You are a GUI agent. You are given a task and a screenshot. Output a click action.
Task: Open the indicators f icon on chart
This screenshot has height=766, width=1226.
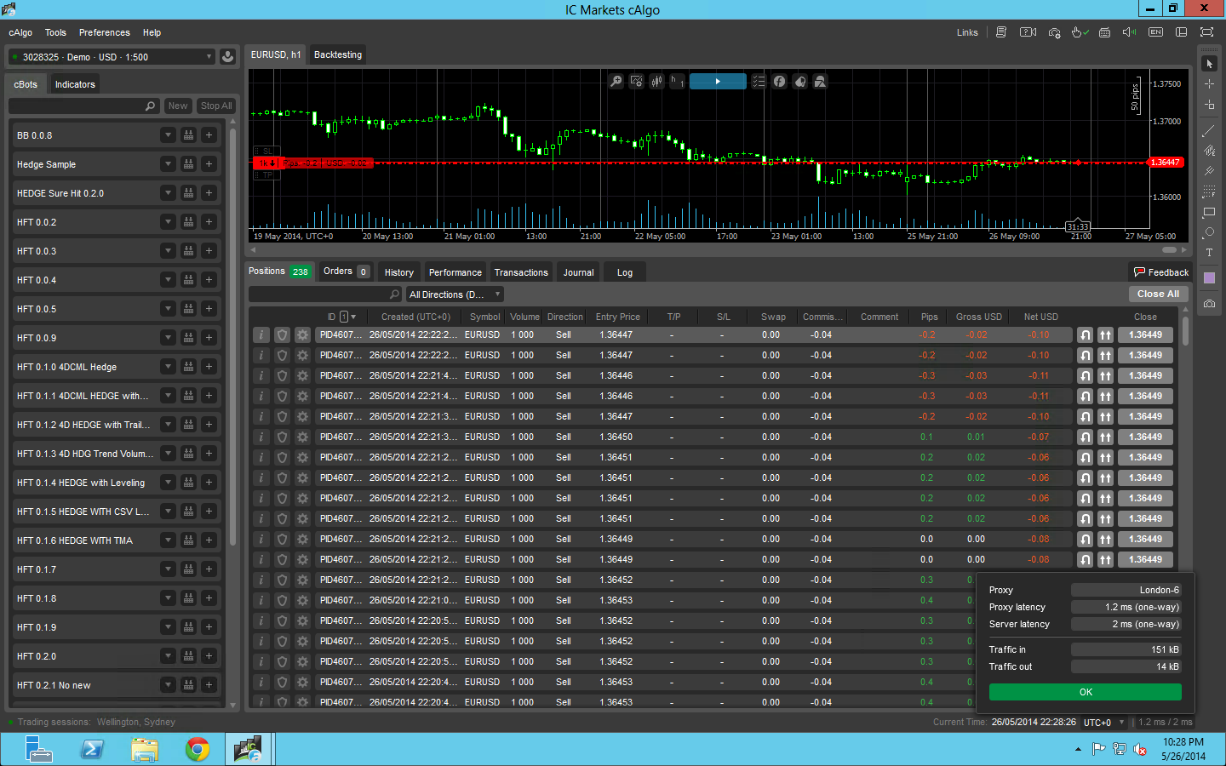(x=780, y=82)
